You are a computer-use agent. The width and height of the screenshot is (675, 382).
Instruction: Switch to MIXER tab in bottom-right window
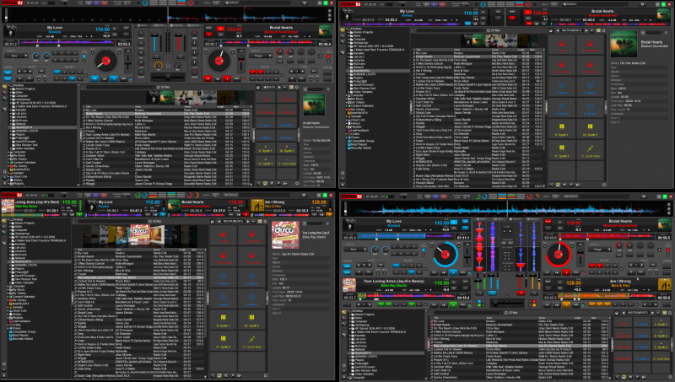click(x=483, y=219)
